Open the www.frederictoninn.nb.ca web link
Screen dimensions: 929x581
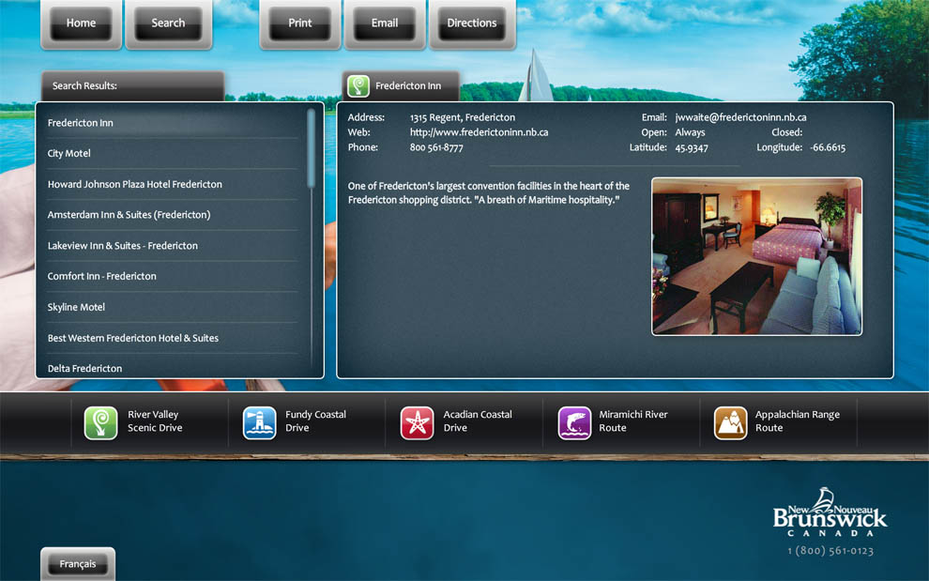pyautogui.click(x=479, y=132)
